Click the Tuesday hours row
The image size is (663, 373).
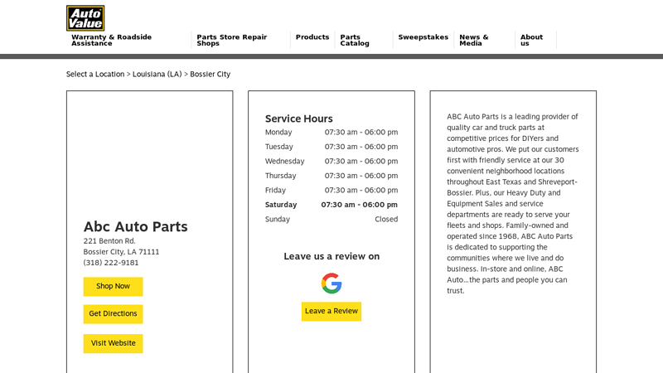331,147
